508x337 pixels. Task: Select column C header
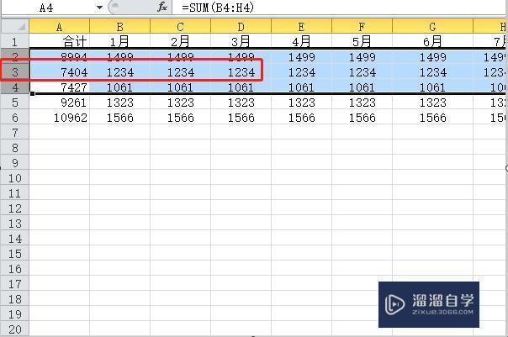point(181,26)
